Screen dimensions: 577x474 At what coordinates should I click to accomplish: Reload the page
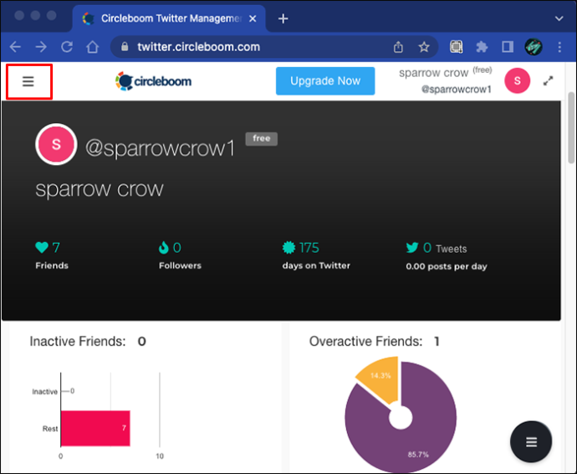[67, 47]
